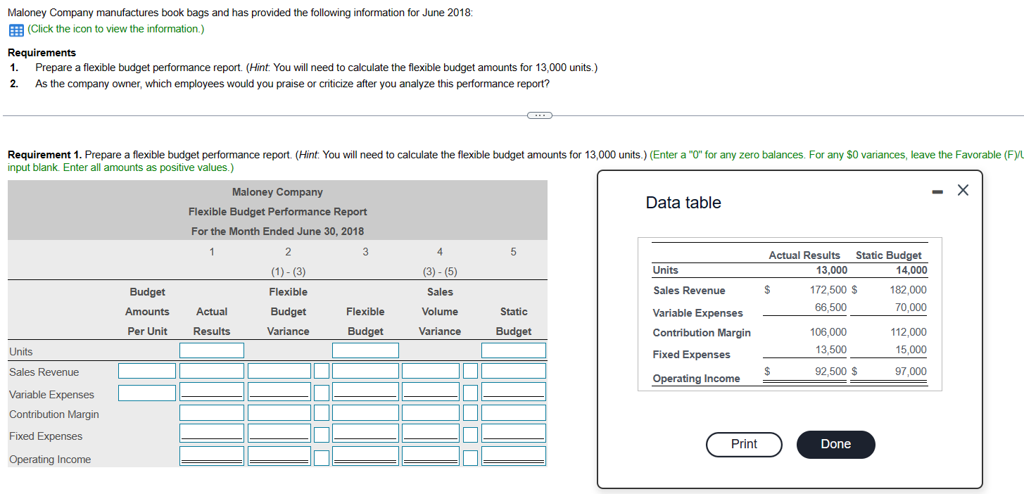
Task: Select Operating Income Flexible Budget input
Action: click(365, 456)
